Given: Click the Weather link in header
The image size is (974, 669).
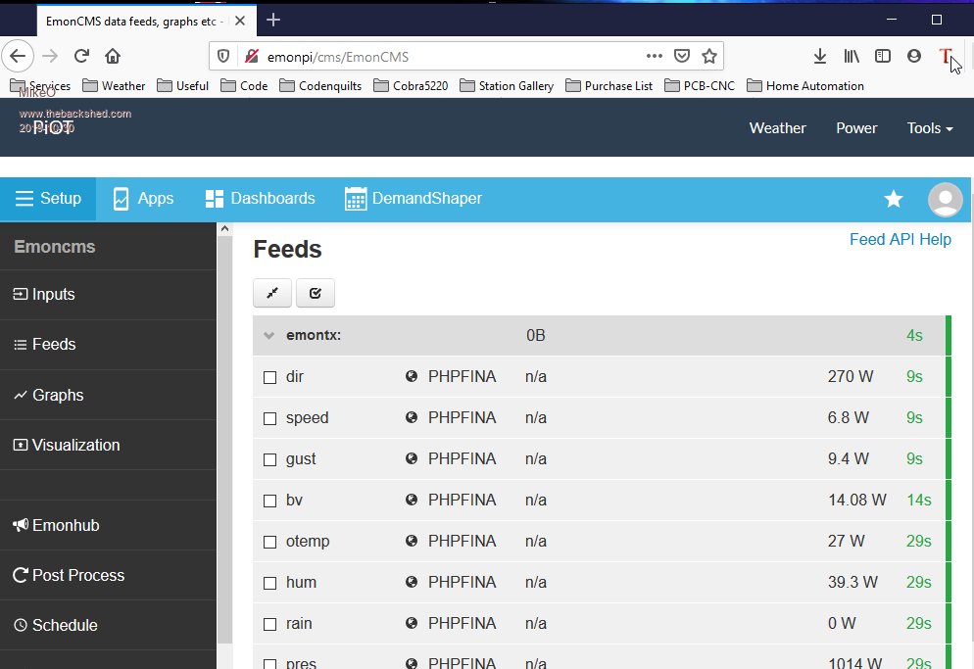Looking at the screenshot, I should 777,128.
